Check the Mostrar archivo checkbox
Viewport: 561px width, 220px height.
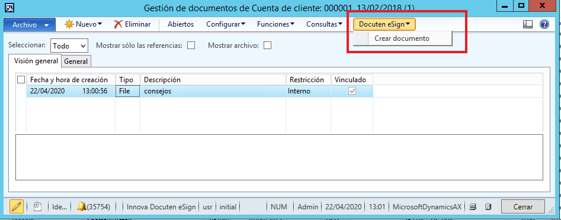(x=267, y=46)
